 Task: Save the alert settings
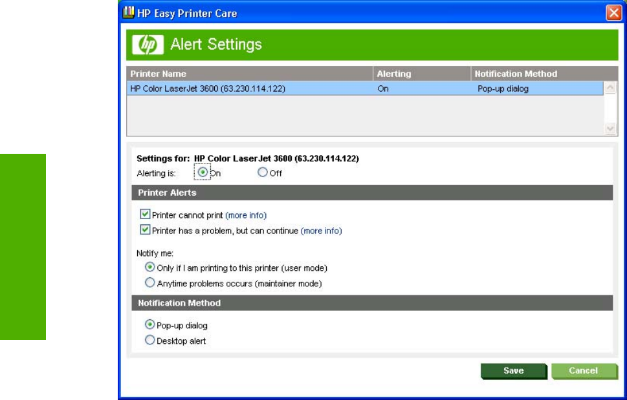coord(513,371)
